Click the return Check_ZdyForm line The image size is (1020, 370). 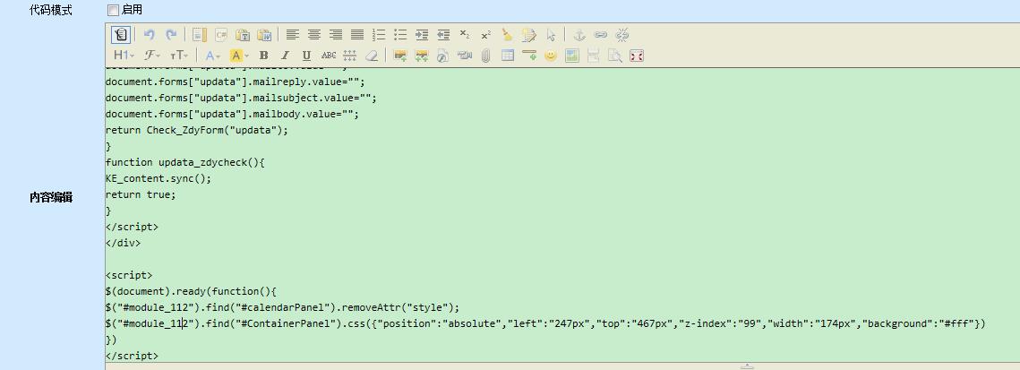tap(196, 130)
